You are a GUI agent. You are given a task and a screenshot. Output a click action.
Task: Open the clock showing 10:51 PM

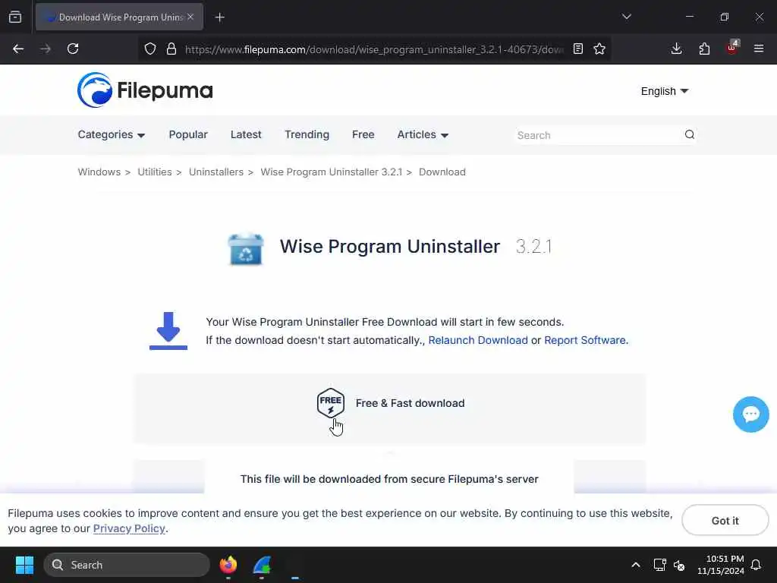(x=721, y=565)
